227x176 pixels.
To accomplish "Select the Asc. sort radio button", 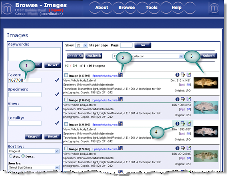I will (10, 156).
